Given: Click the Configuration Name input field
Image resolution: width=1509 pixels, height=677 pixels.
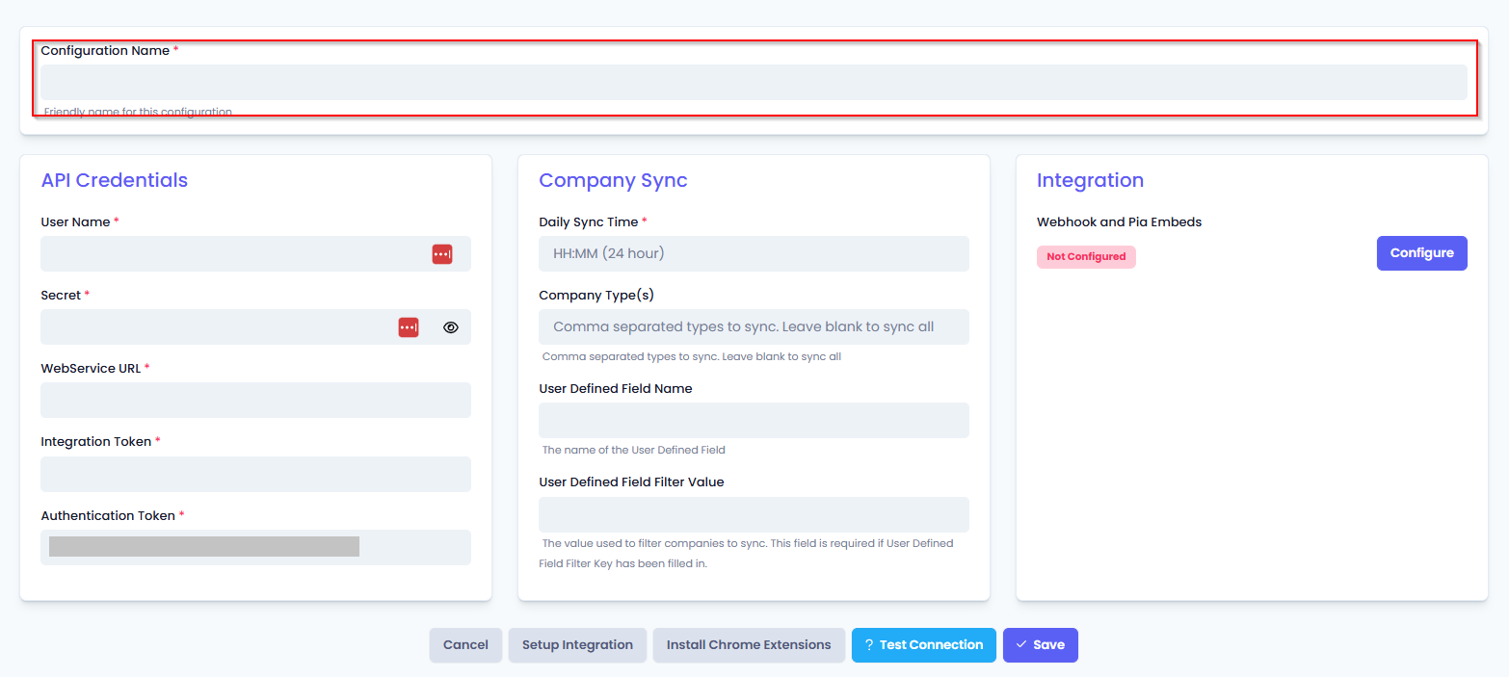Looking at the screenshot, I should [753, 83].
